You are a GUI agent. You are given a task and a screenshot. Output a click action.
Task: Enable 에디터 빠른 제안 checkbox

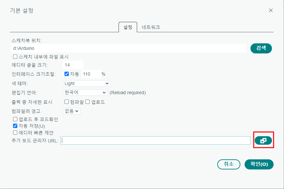tap(15, 133)
